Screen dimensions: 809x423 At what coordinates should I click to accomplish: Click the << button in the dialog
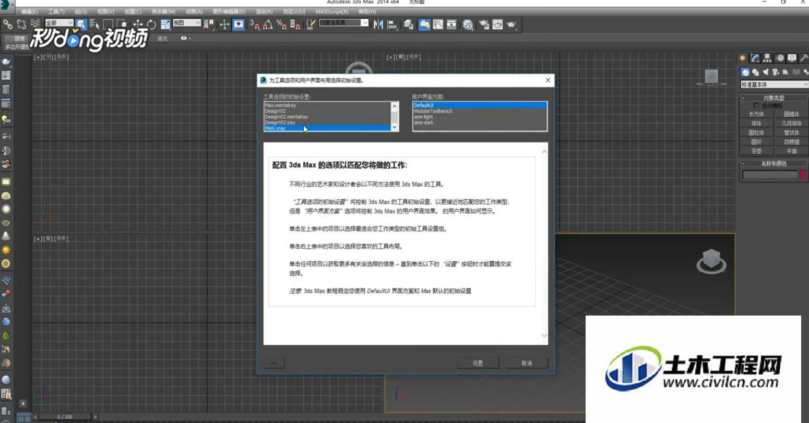tap(274, 363)
